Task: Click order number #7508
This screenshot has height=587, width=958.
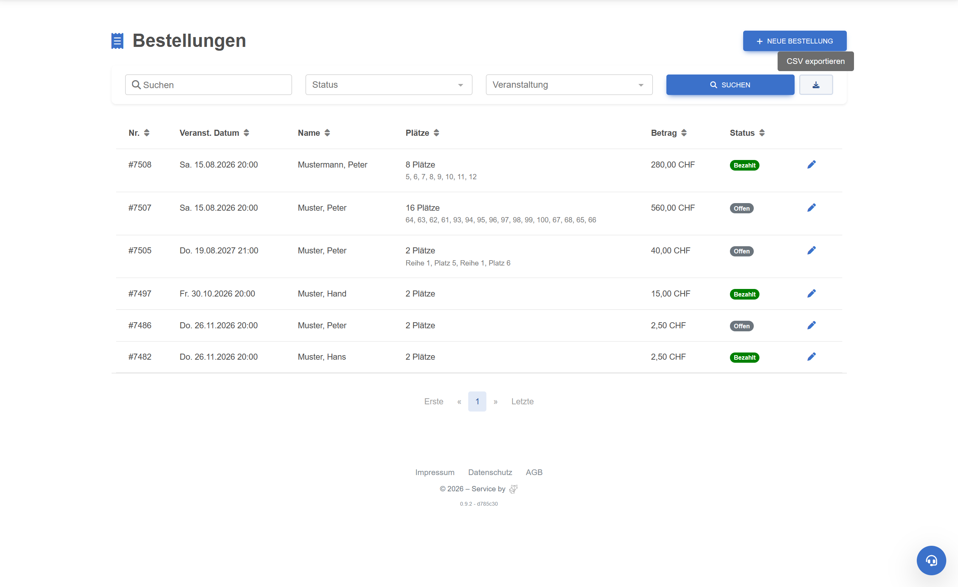Action: 140,165
